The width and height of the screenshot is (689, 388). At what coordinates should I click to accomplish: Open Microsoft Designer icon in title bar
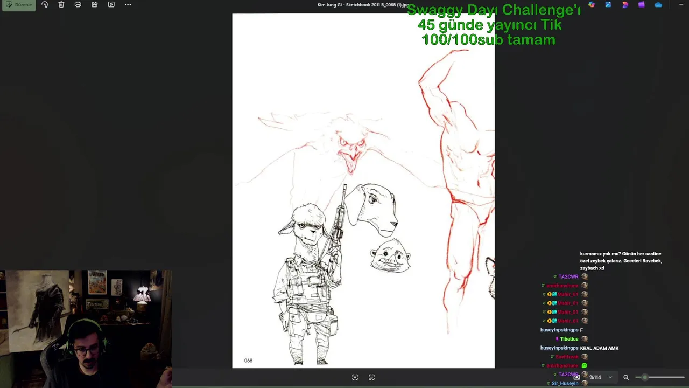pyautogui.click(x=625, y=5)
